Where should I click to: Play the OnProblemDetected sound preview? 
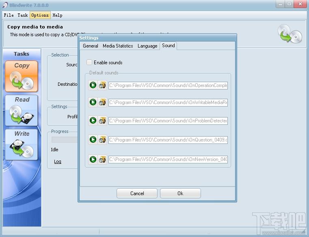tap(93, 120)
